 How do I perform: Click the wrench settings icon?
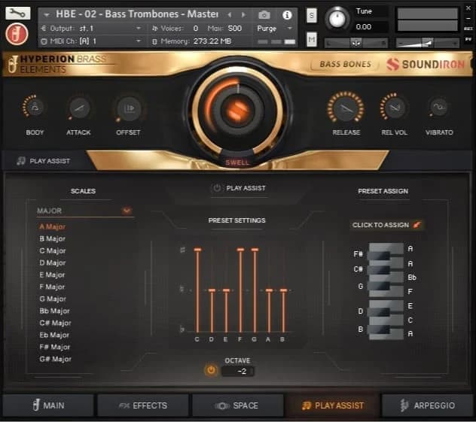tap(17, 13)
